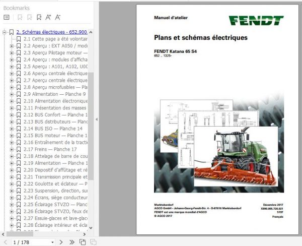Select bookmark 2.13 BUS distributeurs
The height and width of the screenshot is (246, 302).
point(55,122)
